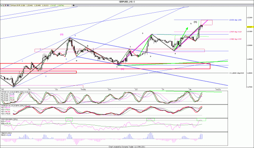Click the small green indicator dot in toolbar
This screenshot has height=148, width=254.
point(1,6)
